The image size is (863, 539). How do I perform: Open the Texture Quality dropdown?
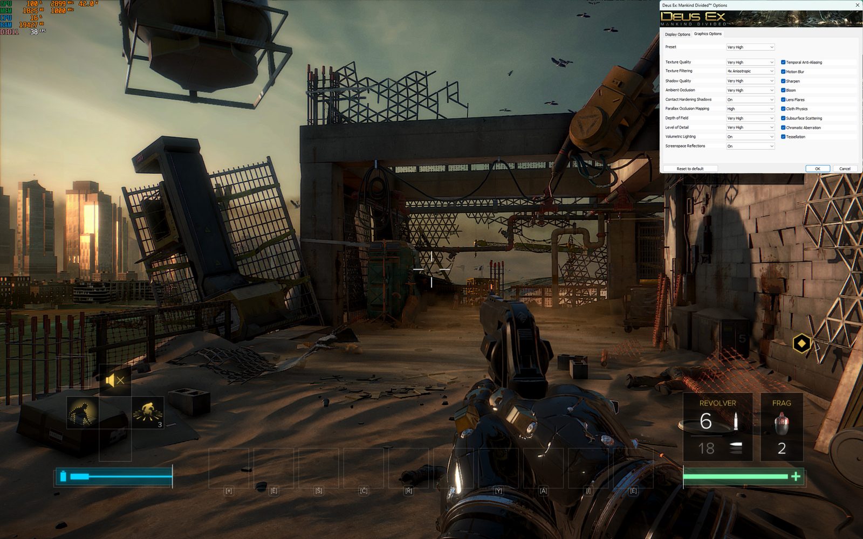[x=750, y=62]
